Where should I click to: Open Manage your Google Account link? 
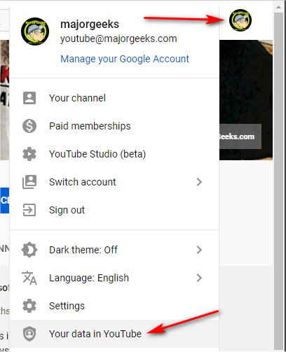pos(125,59)
